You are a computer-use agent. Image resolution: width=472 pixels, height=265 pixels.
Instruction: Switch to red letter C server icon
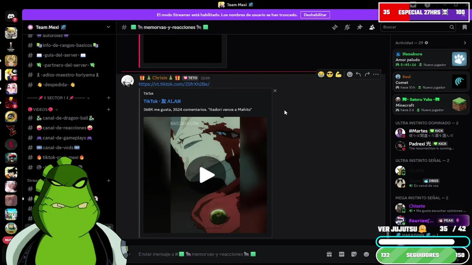pos(11,144)
